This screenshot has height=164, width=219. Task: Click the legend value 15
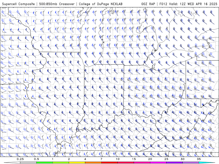(134, 159)
